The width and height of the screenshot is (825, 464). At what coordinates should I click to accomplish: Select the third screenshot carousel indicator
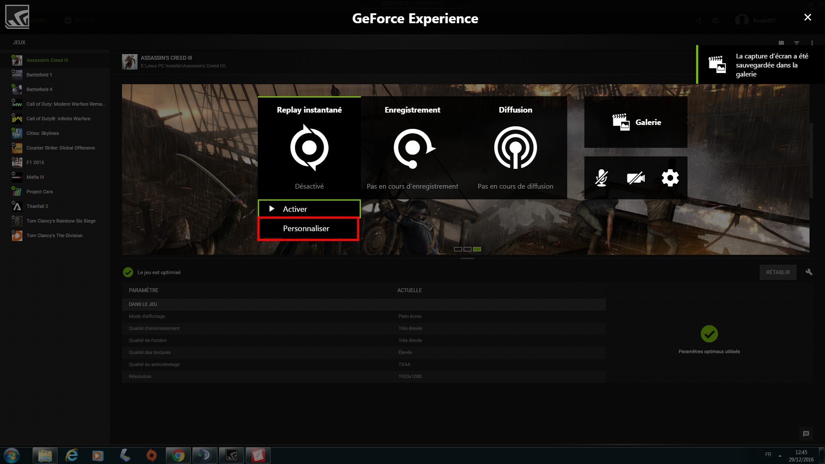(477, 249)
